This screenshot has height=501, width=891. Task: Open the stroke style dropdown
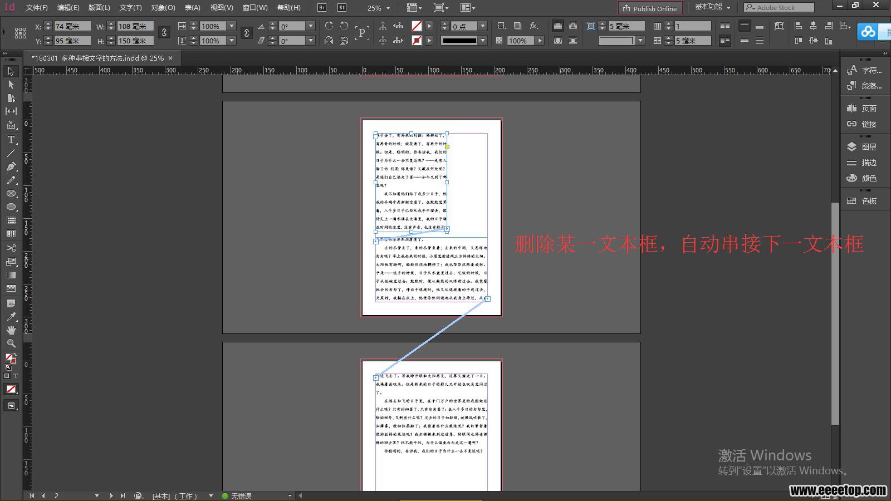point(483,41)
